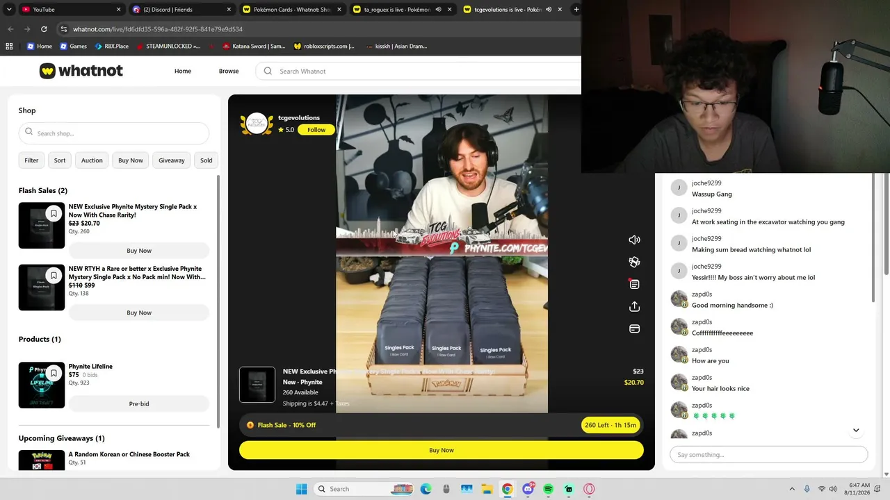Click the magnifier icon in Search Whatnot bar
The image size is (890, 500).
pos(268,71)
